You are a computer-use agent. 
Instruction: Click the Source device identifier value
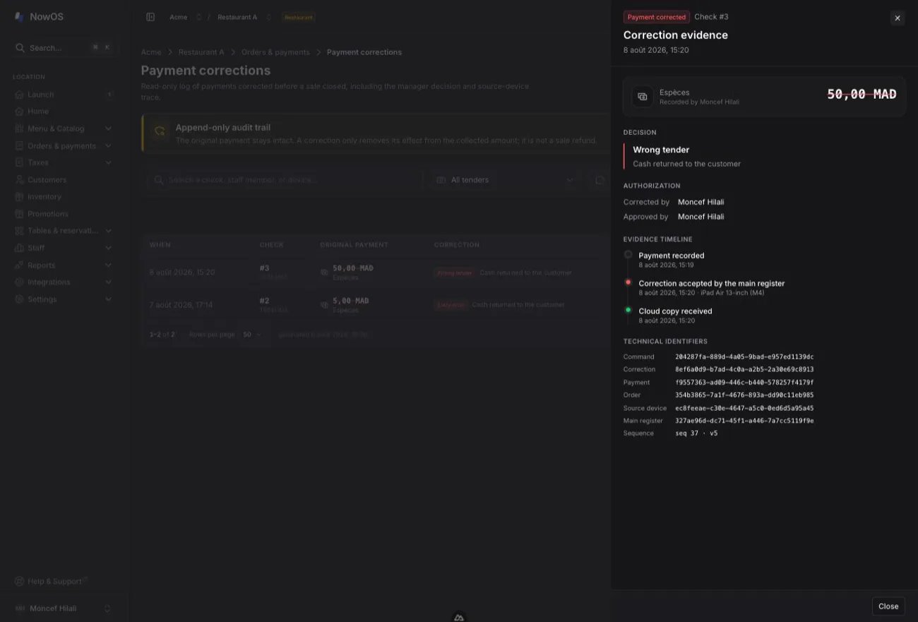point(744,408)
